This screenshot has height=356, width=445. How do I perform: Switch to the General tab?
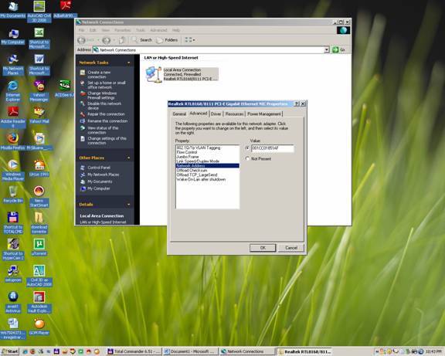179,114
